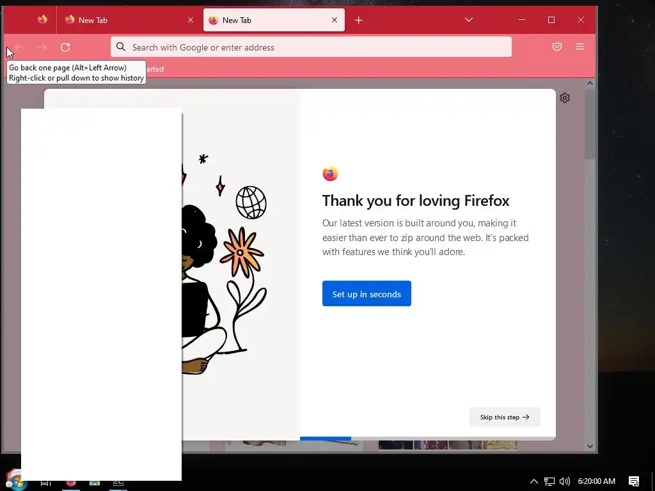Click the Firefox taskbar icon
Image resolution: width=655 pixels, height=491 pixels.
[71, 482]
